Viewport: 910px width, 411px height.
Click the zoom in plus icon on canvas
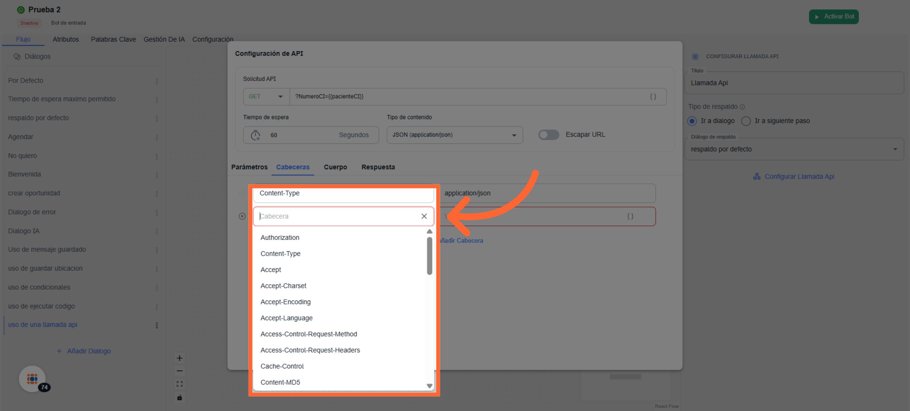[180, 358]
